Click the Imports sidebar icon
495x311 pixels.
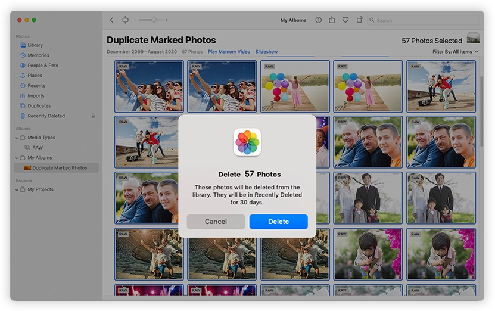tap(23, 96)
